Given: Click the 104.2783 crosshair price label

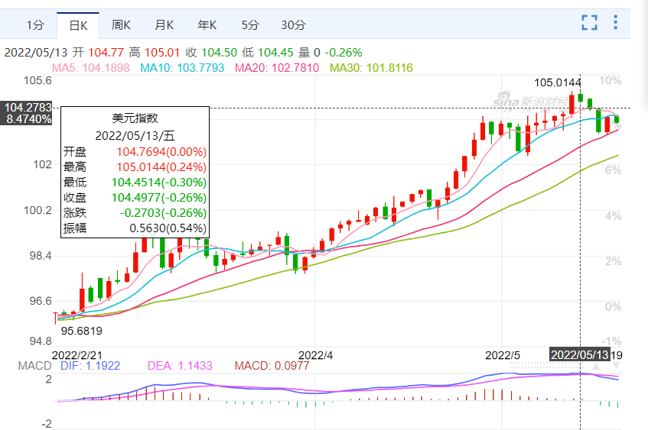Looking at the screenshot, I should [28, 107].
